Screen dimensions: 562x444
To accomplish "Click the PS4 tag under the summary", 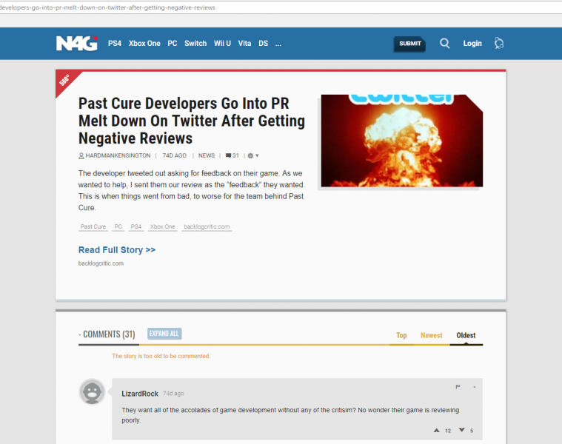I will tap(136, 226).
